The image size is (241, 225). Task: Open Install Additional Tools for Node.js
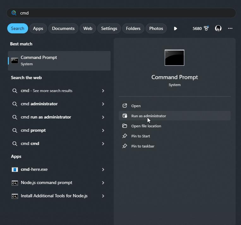coord(59,196)
